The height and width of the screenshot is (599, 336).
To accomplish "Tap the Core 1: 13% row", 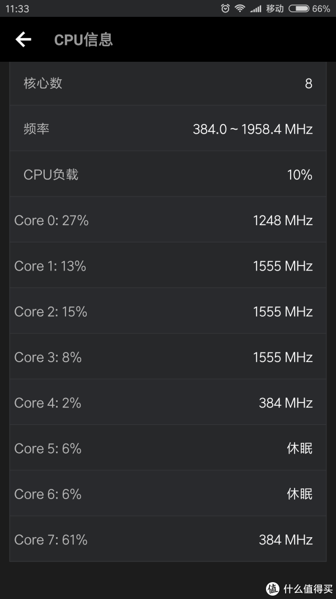I will tap(168, 265).
